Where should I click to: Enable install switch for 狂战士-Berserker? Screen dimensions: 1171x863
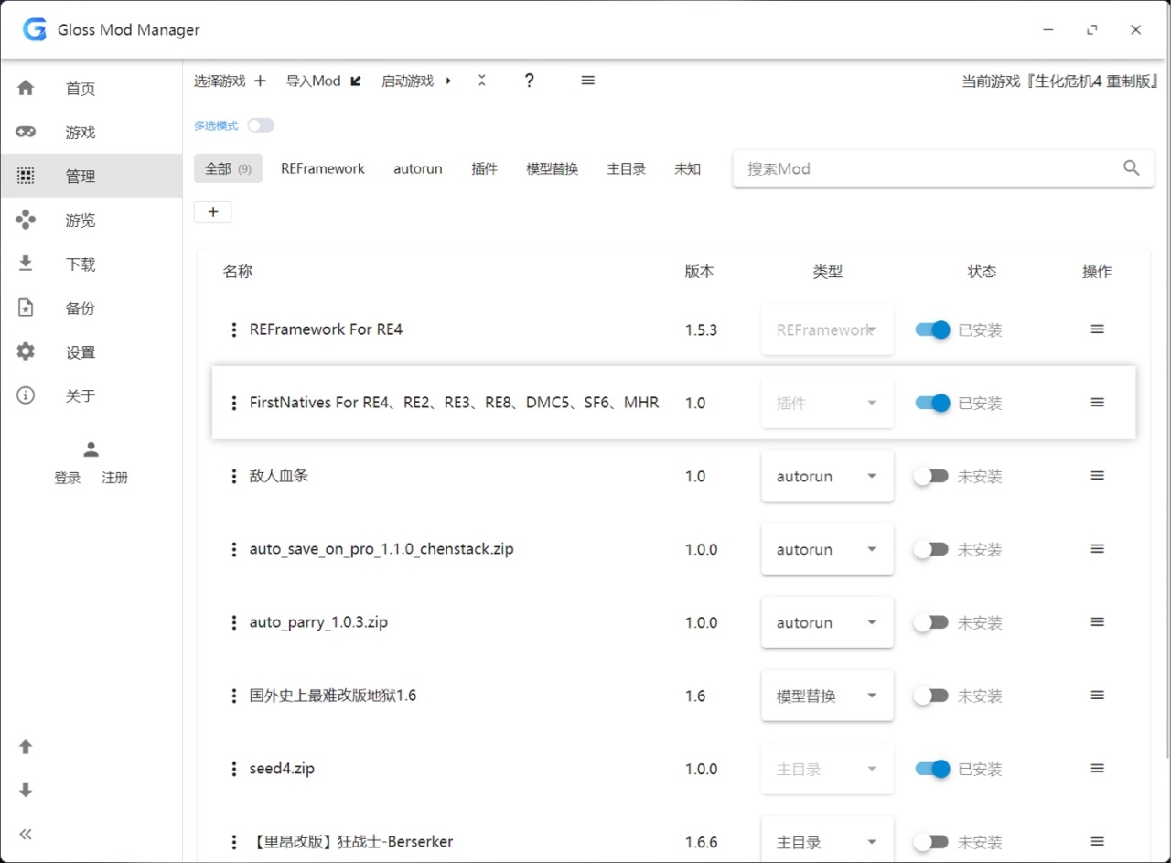coord(931,842)
